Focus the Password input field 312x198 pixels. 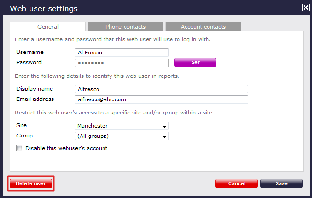(x=121, y=63)
